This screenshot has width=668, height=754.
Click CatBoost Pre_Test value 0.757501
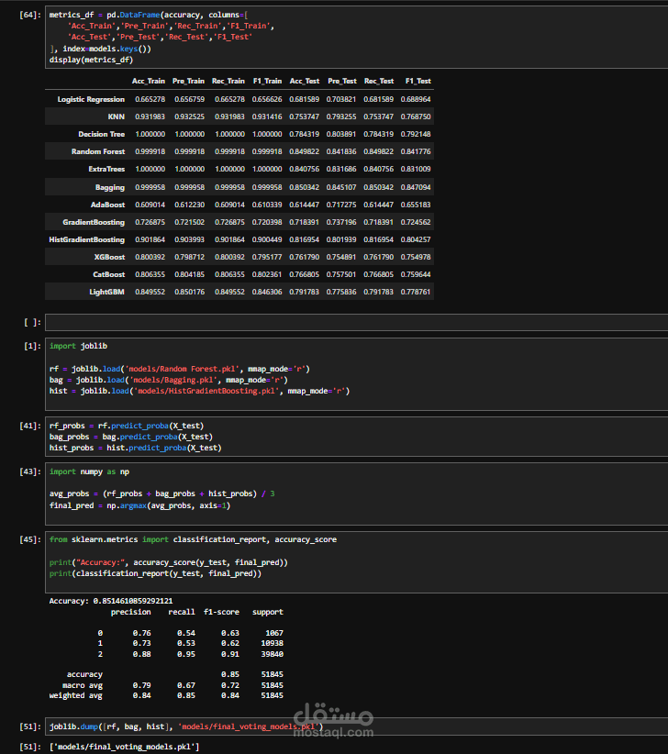coord(341,274)
